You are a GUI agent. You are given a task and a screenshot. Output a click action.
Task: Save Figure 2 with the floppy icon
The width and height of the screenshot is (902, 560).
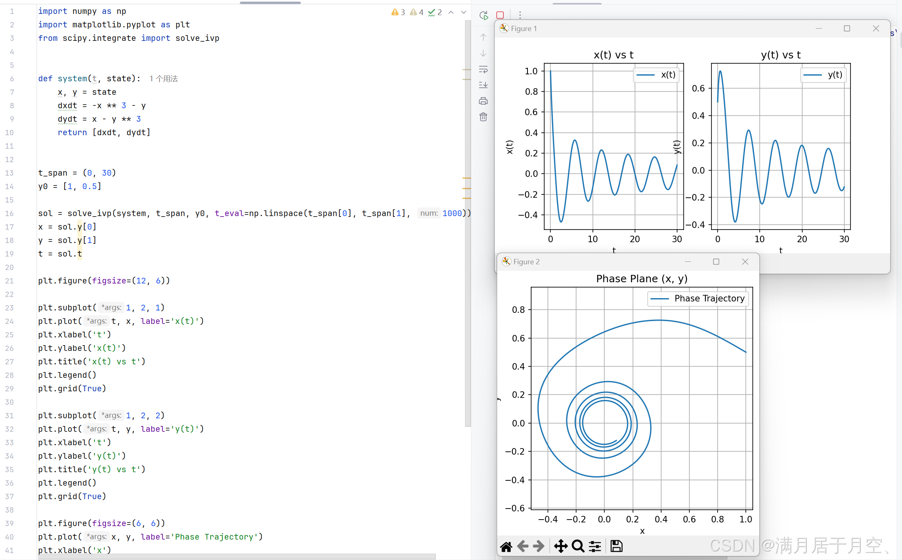click(616, 546)
